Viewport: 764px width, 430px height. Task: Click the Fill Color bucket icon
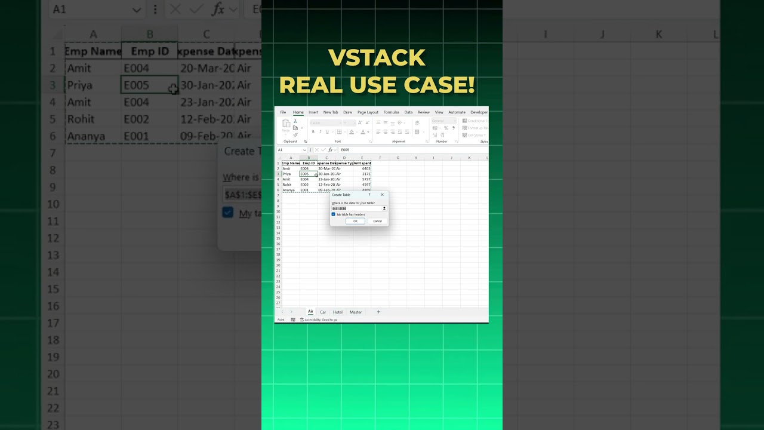pos(352,132)
